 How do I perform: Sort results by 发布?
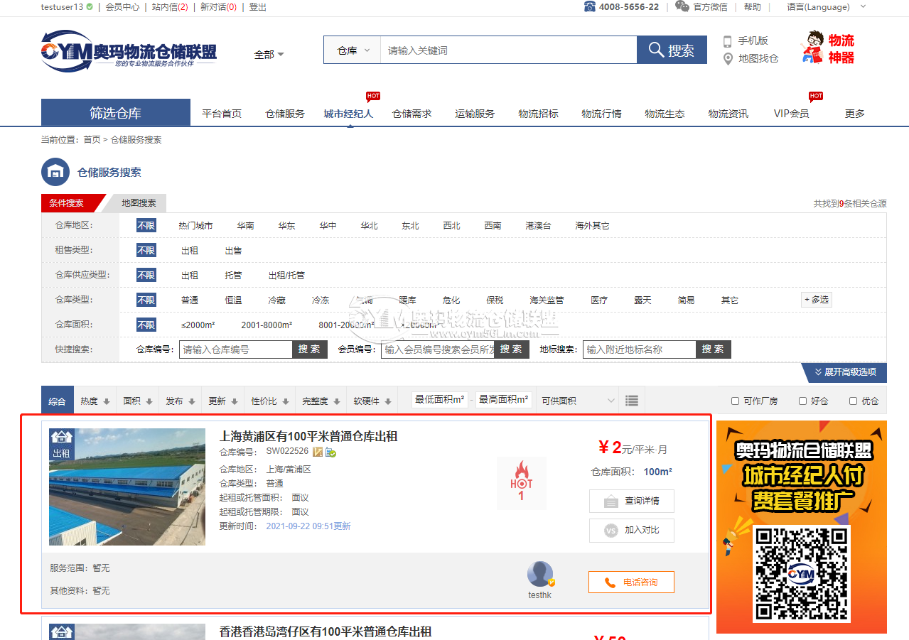[x=180, y=401]
